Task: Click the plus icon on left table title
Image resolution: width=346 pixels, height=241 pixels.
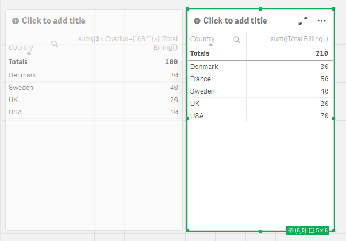Action: tap(15, 21)
